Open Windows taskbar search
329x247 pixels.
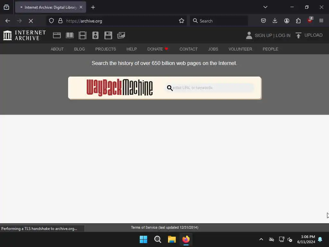[x=157, y=239]
